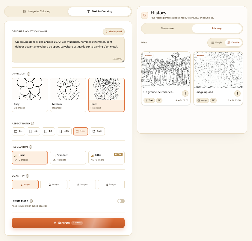Click the description text area

(68, 50)
